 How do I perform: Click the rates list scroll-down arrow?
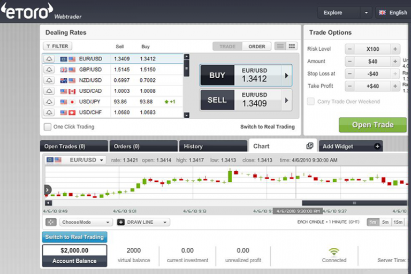point(187,115)
